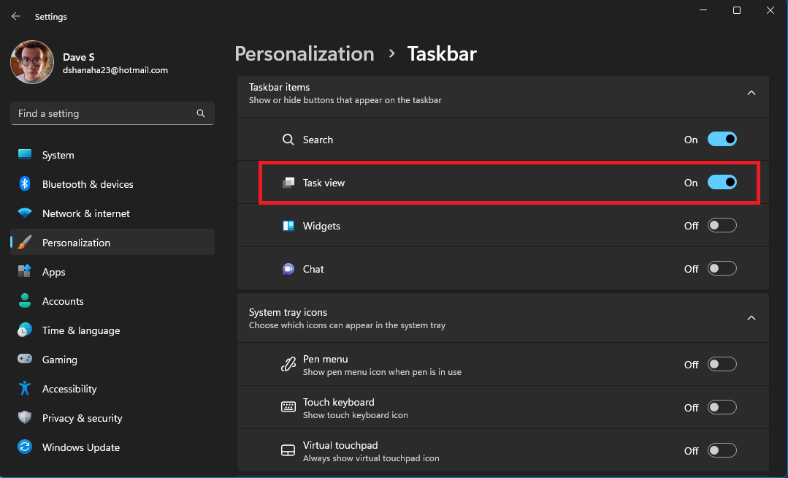Open the Windows Update icon

pos(24,447)
